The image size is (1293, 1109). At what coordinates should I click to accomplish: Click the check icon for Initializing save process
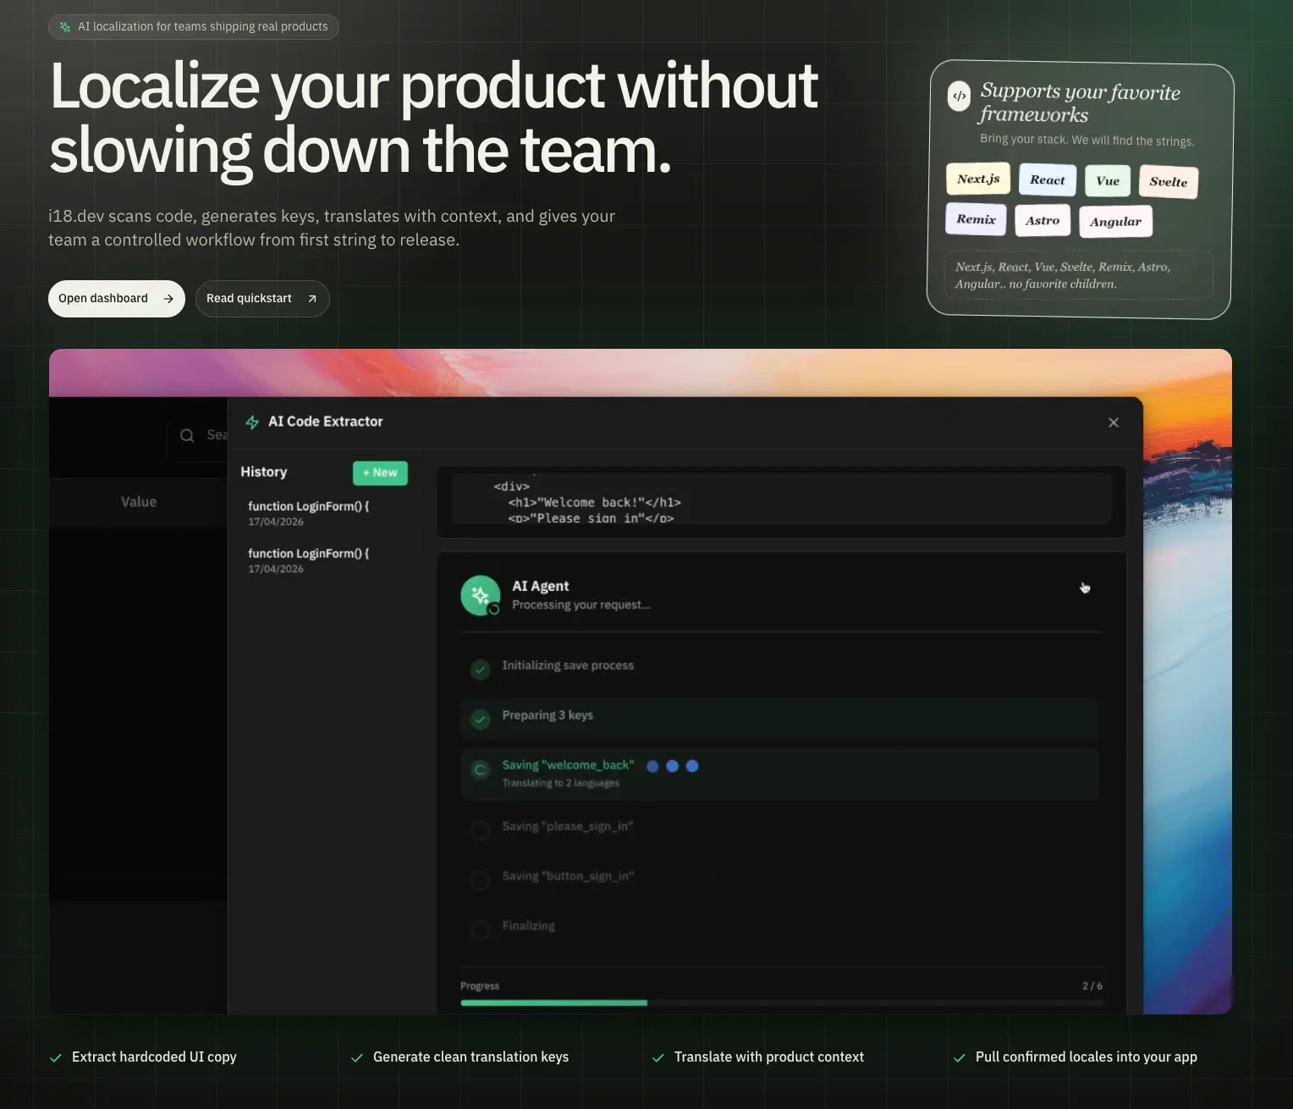(x=481, y=670)
